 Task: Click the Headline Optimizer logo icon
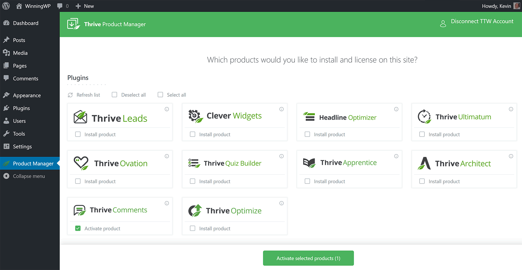[309, 116]
